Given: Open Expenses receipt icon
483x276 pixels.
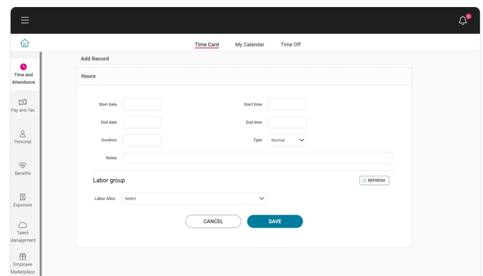Looking at the screenshot, I should (x=23, y=197).
